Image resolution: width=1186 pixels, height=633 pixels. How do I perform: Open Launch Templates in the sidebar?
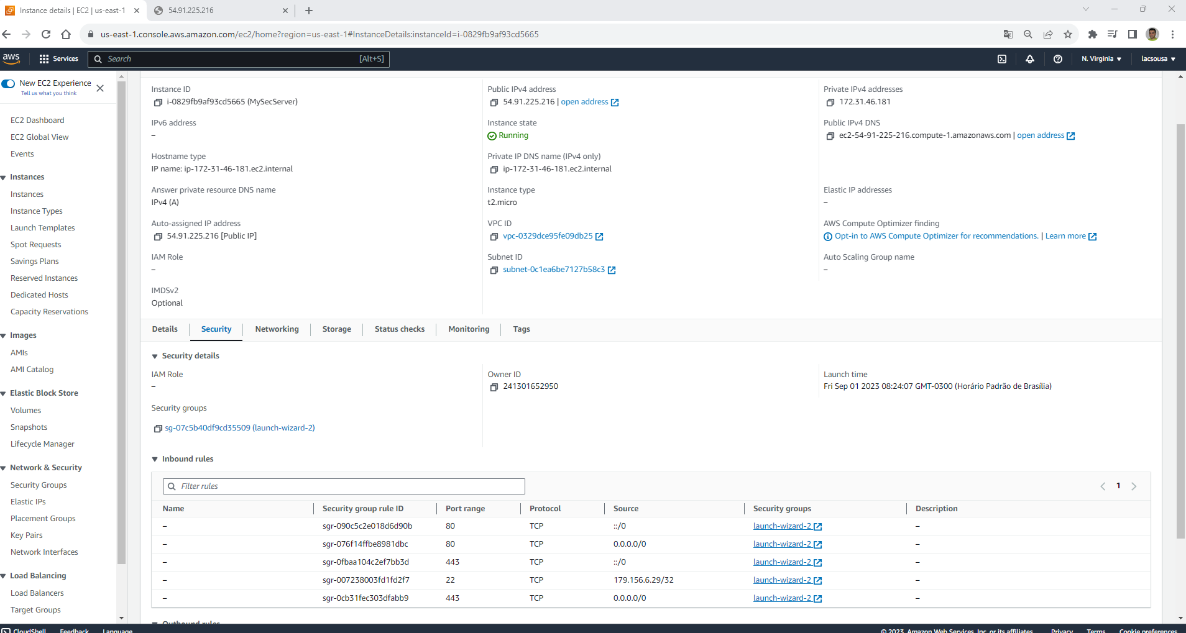click(43, 228)
